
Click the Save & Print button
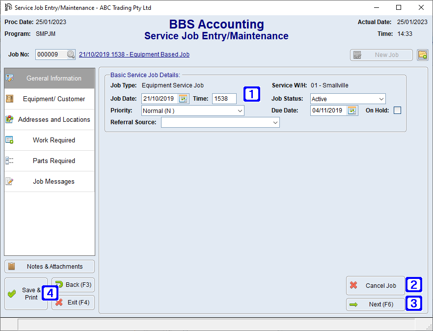[26, 293]
